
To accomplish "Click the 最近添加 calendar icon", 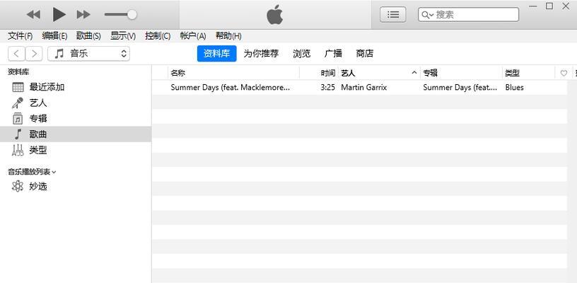I will [x=18, y=87].
